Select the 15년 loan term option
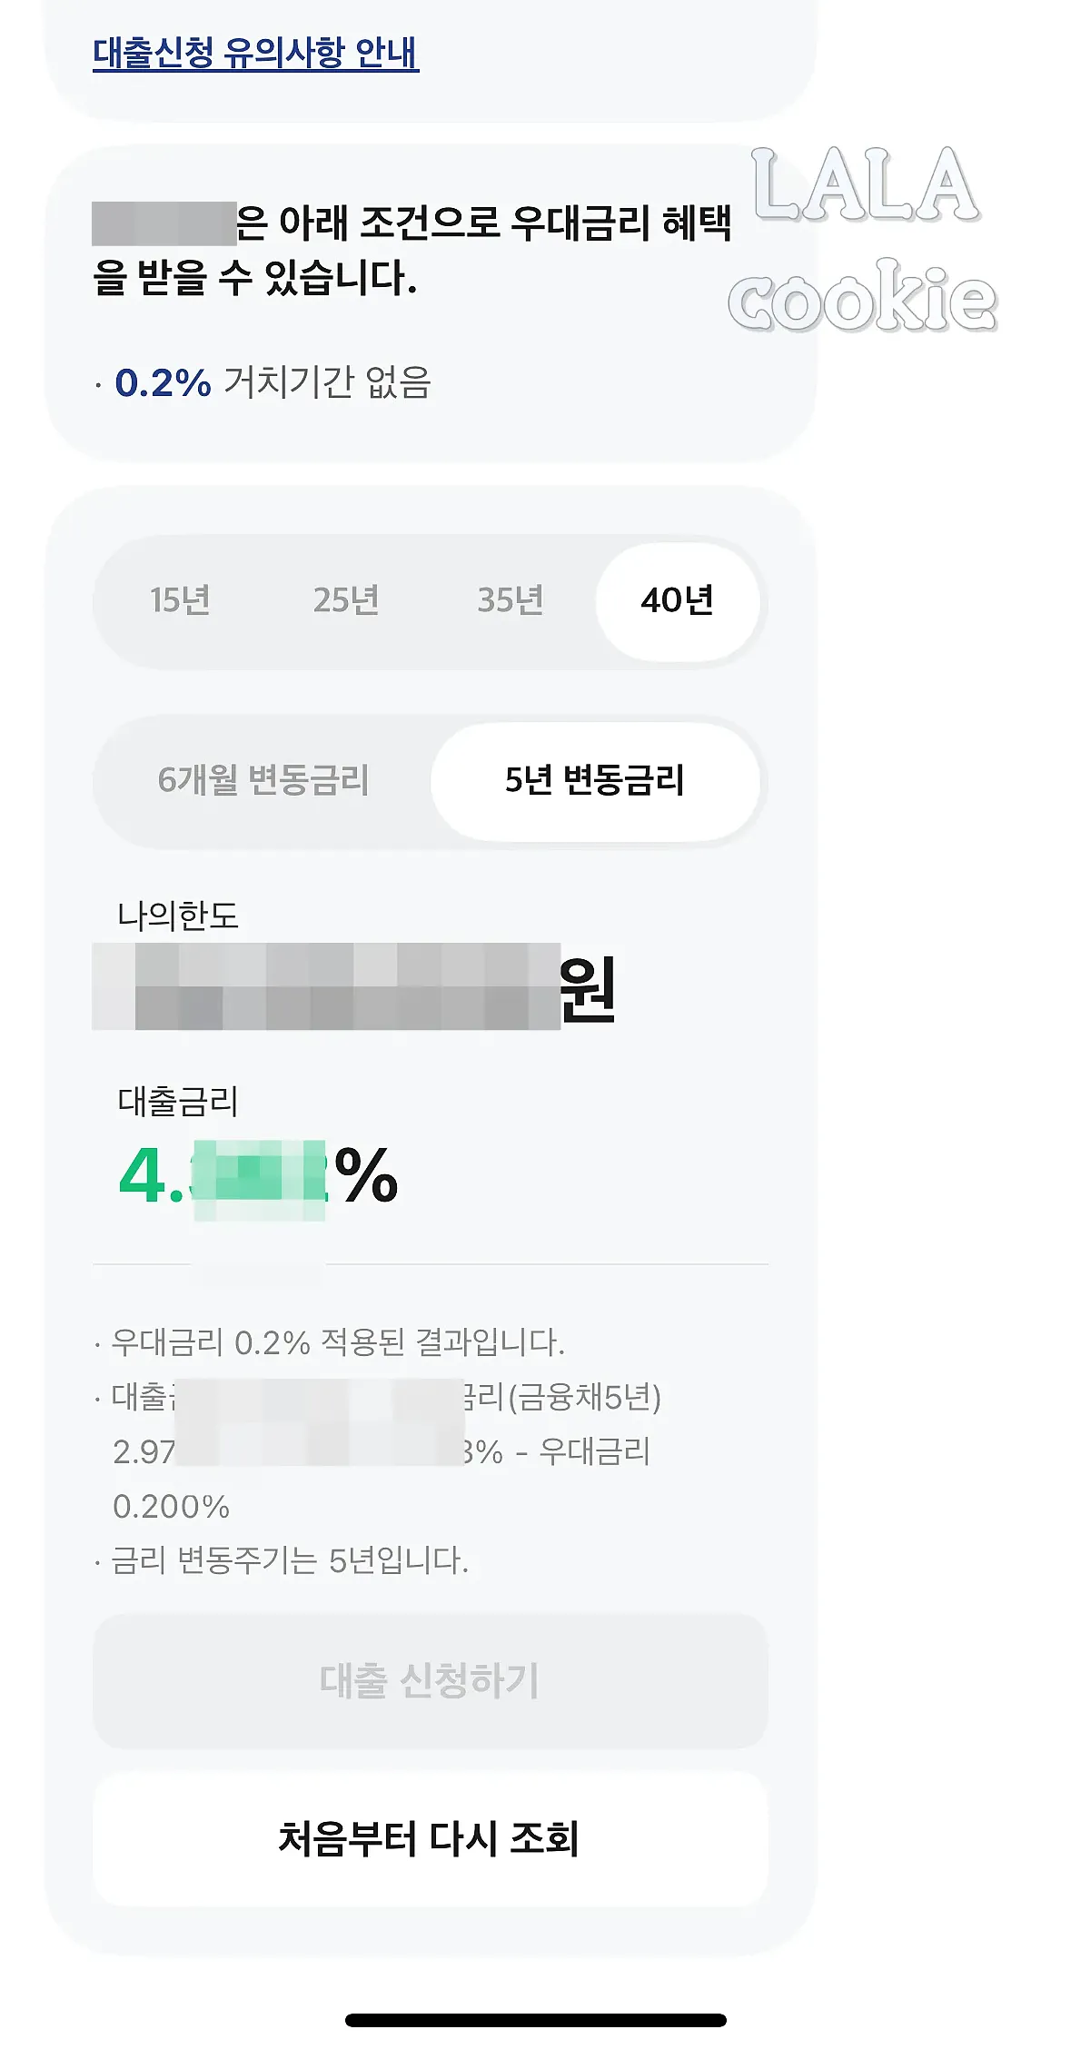The width and height of the screenshot is (1071, 2049). coord(183,599)
